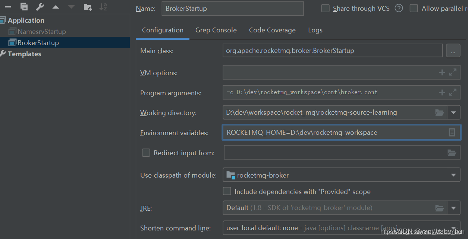Click plus icon in Program arguments field
468x239 pixels.
coord(442,92)
